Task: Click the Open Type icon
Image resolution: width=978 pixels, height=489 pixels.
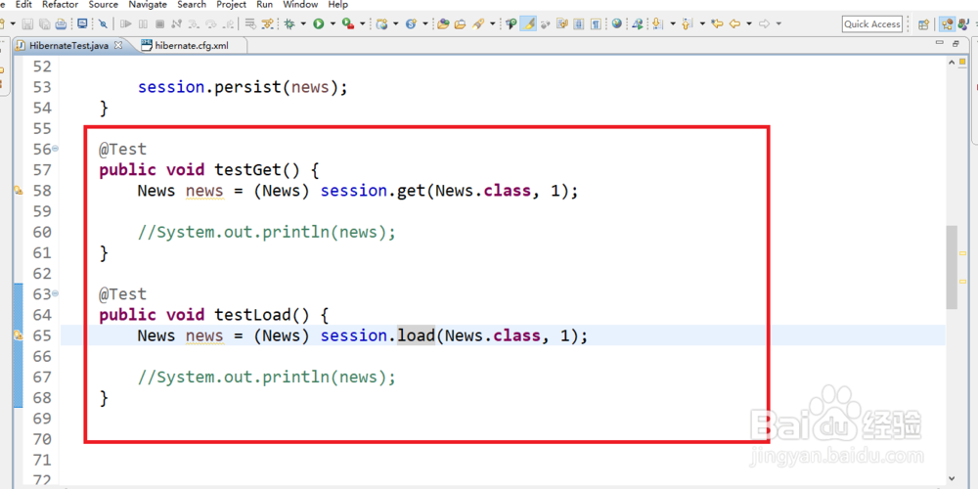Action: pyautogui.click(x=443, y=23)
